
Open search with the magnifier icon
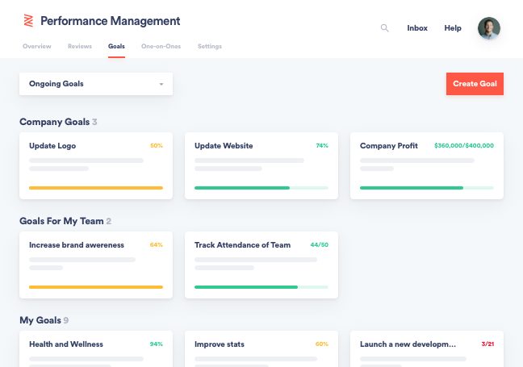(x=384, y=28)
